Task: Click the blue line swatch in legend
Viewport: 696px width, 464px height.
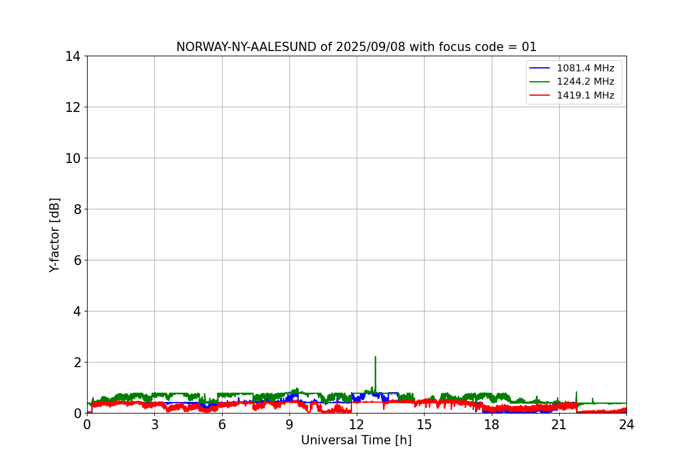Action: click(540, 68)
